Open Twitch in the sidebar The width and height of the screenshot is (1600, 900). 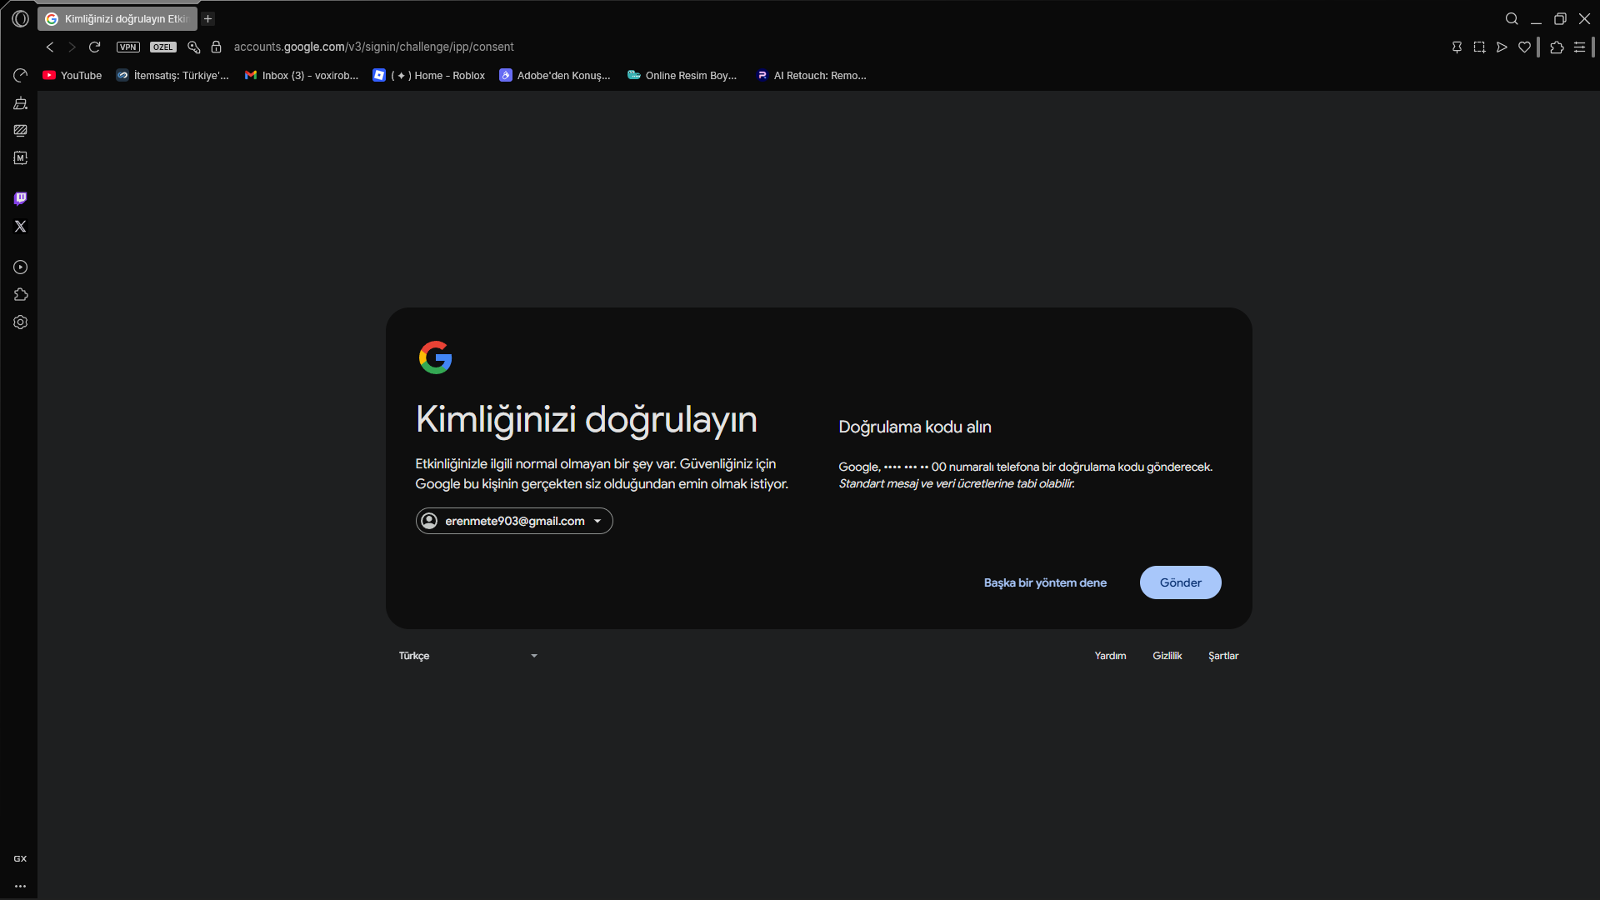coord(21,198)
